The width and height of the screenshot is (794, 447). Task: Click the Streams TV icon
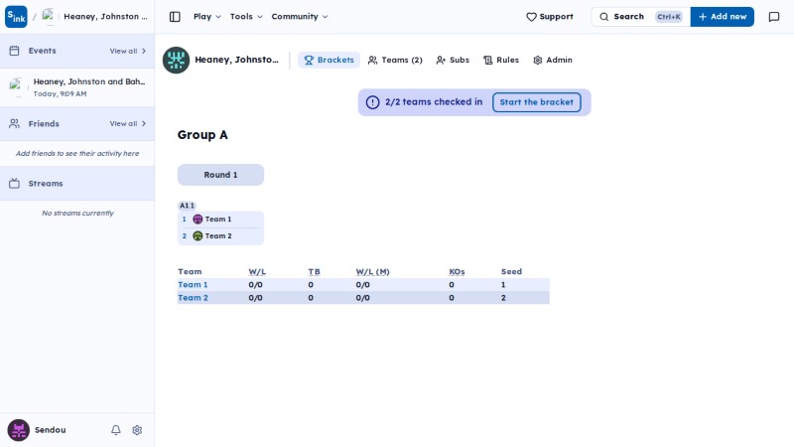(14, 184)
